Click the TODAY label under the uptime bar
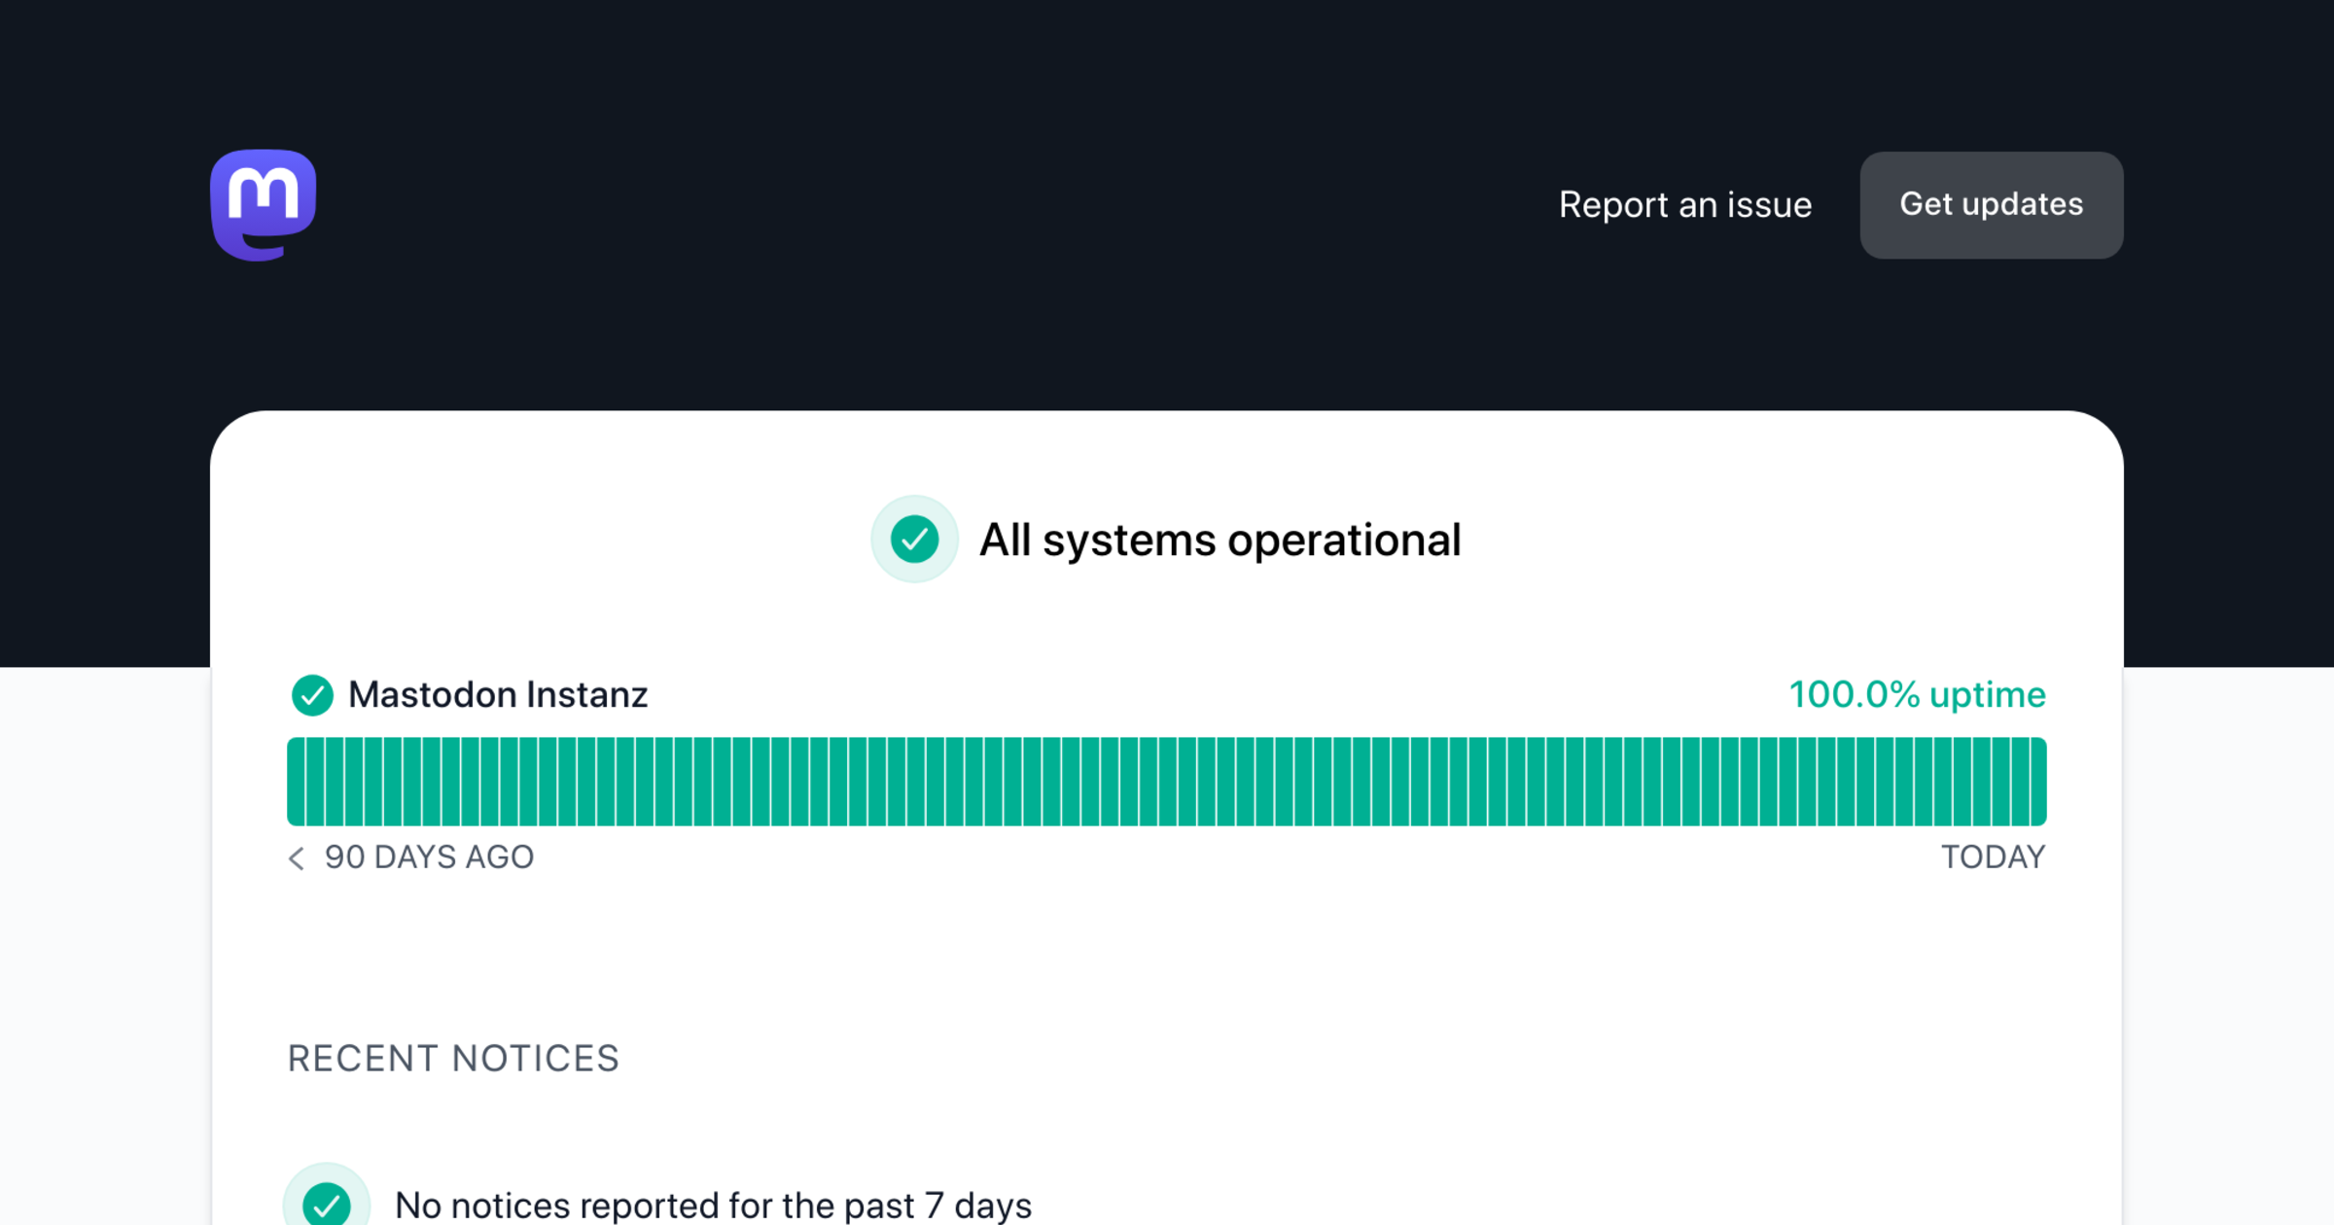This screenshot has height=1225, width=2334. point(1993,857)
